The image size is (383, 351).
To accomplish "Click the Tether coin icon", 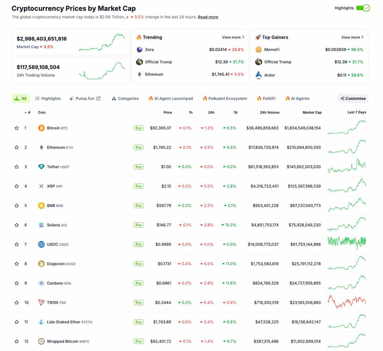I will point(41,167).
